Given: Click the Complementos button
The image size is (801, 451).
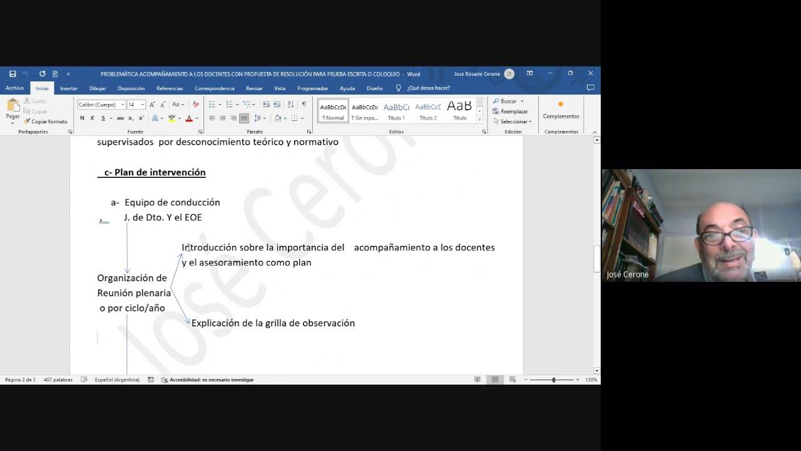Looking at the screenshot, I should [561, 110].
